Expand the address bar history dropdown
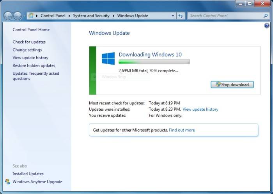Viewport: 273px width, 194px height. 173,16
